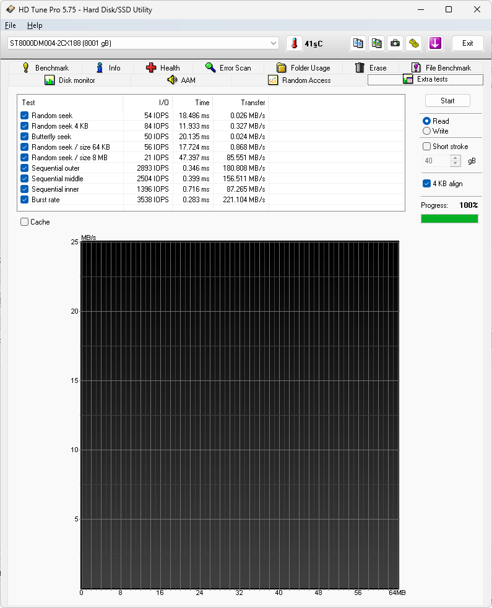Image resolution: width=492 pixels, height=608 pixels.
Task: Click the copy text to clipboard icon
Action: [358, 43]
